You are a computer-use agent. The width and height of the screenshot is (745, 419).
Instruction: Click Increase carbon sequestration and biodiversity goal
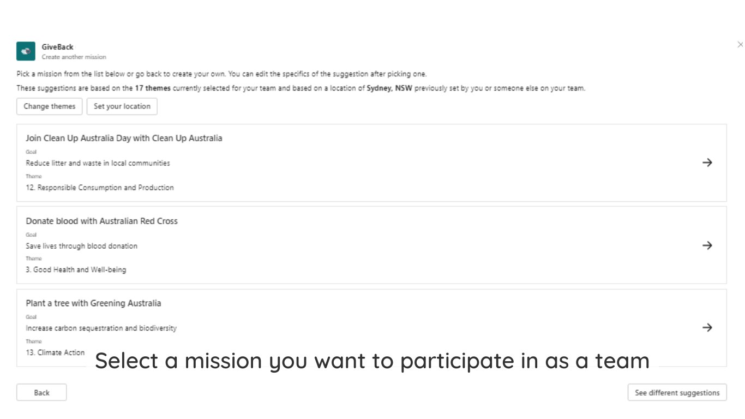(x=101, y=328)
